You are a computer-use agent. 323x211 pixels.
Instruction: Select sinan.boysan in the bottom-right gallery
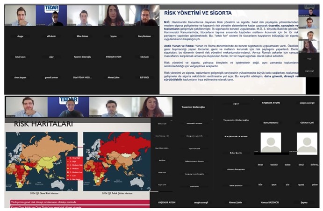point(236,169)
